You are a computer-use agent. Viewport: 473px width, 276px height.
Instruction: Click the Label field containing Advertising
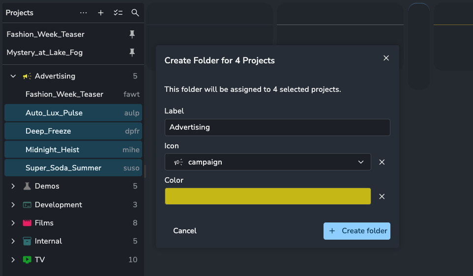point(277,127)
